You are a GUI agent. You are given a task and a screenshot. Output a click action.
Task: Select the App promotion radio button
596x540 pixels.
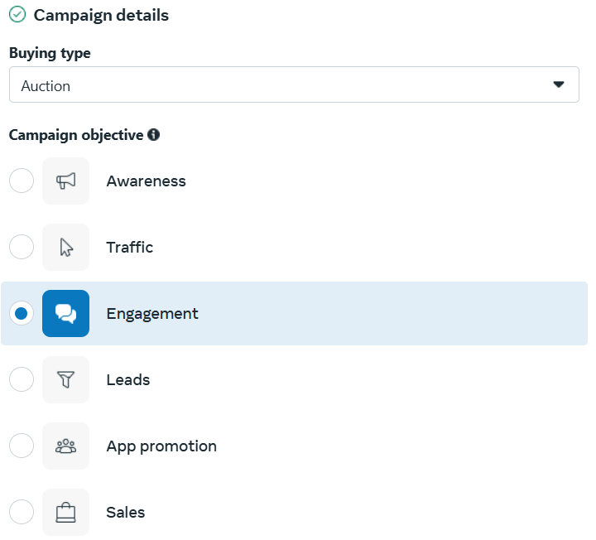click(x=22, y=446)
